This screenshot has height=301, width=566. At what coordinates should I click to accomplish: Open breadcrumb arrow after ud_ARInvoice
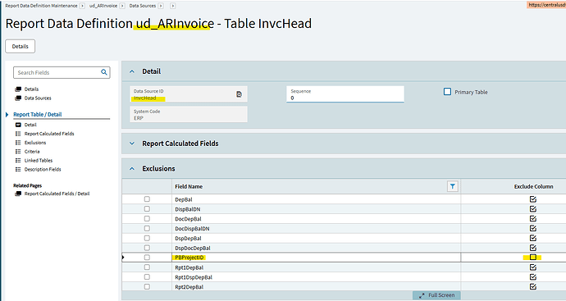[x=122, y=6]
